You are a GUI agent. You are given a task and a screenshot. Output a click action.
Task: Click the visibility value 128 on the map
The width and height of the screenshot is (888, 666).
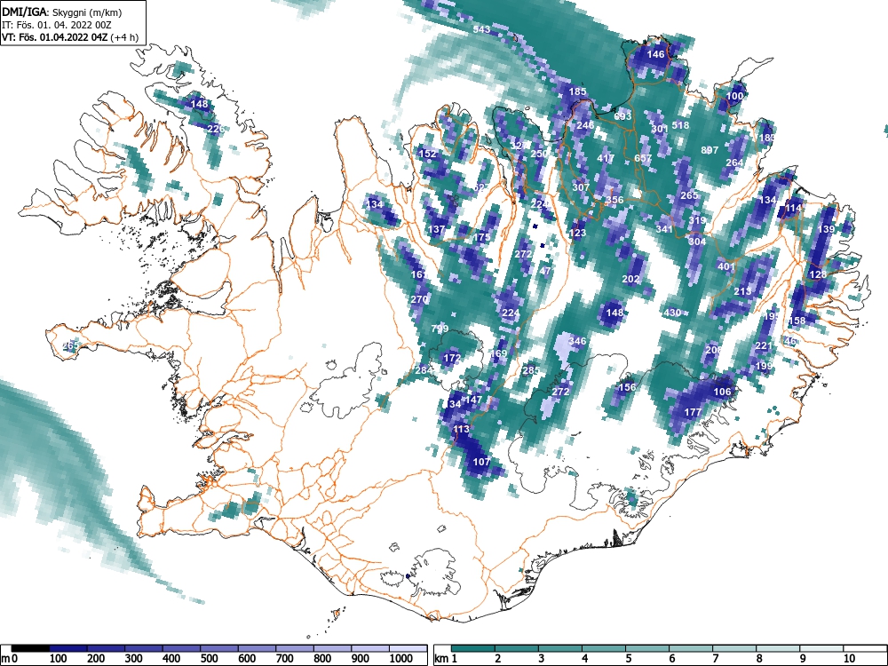click(818, 274)
